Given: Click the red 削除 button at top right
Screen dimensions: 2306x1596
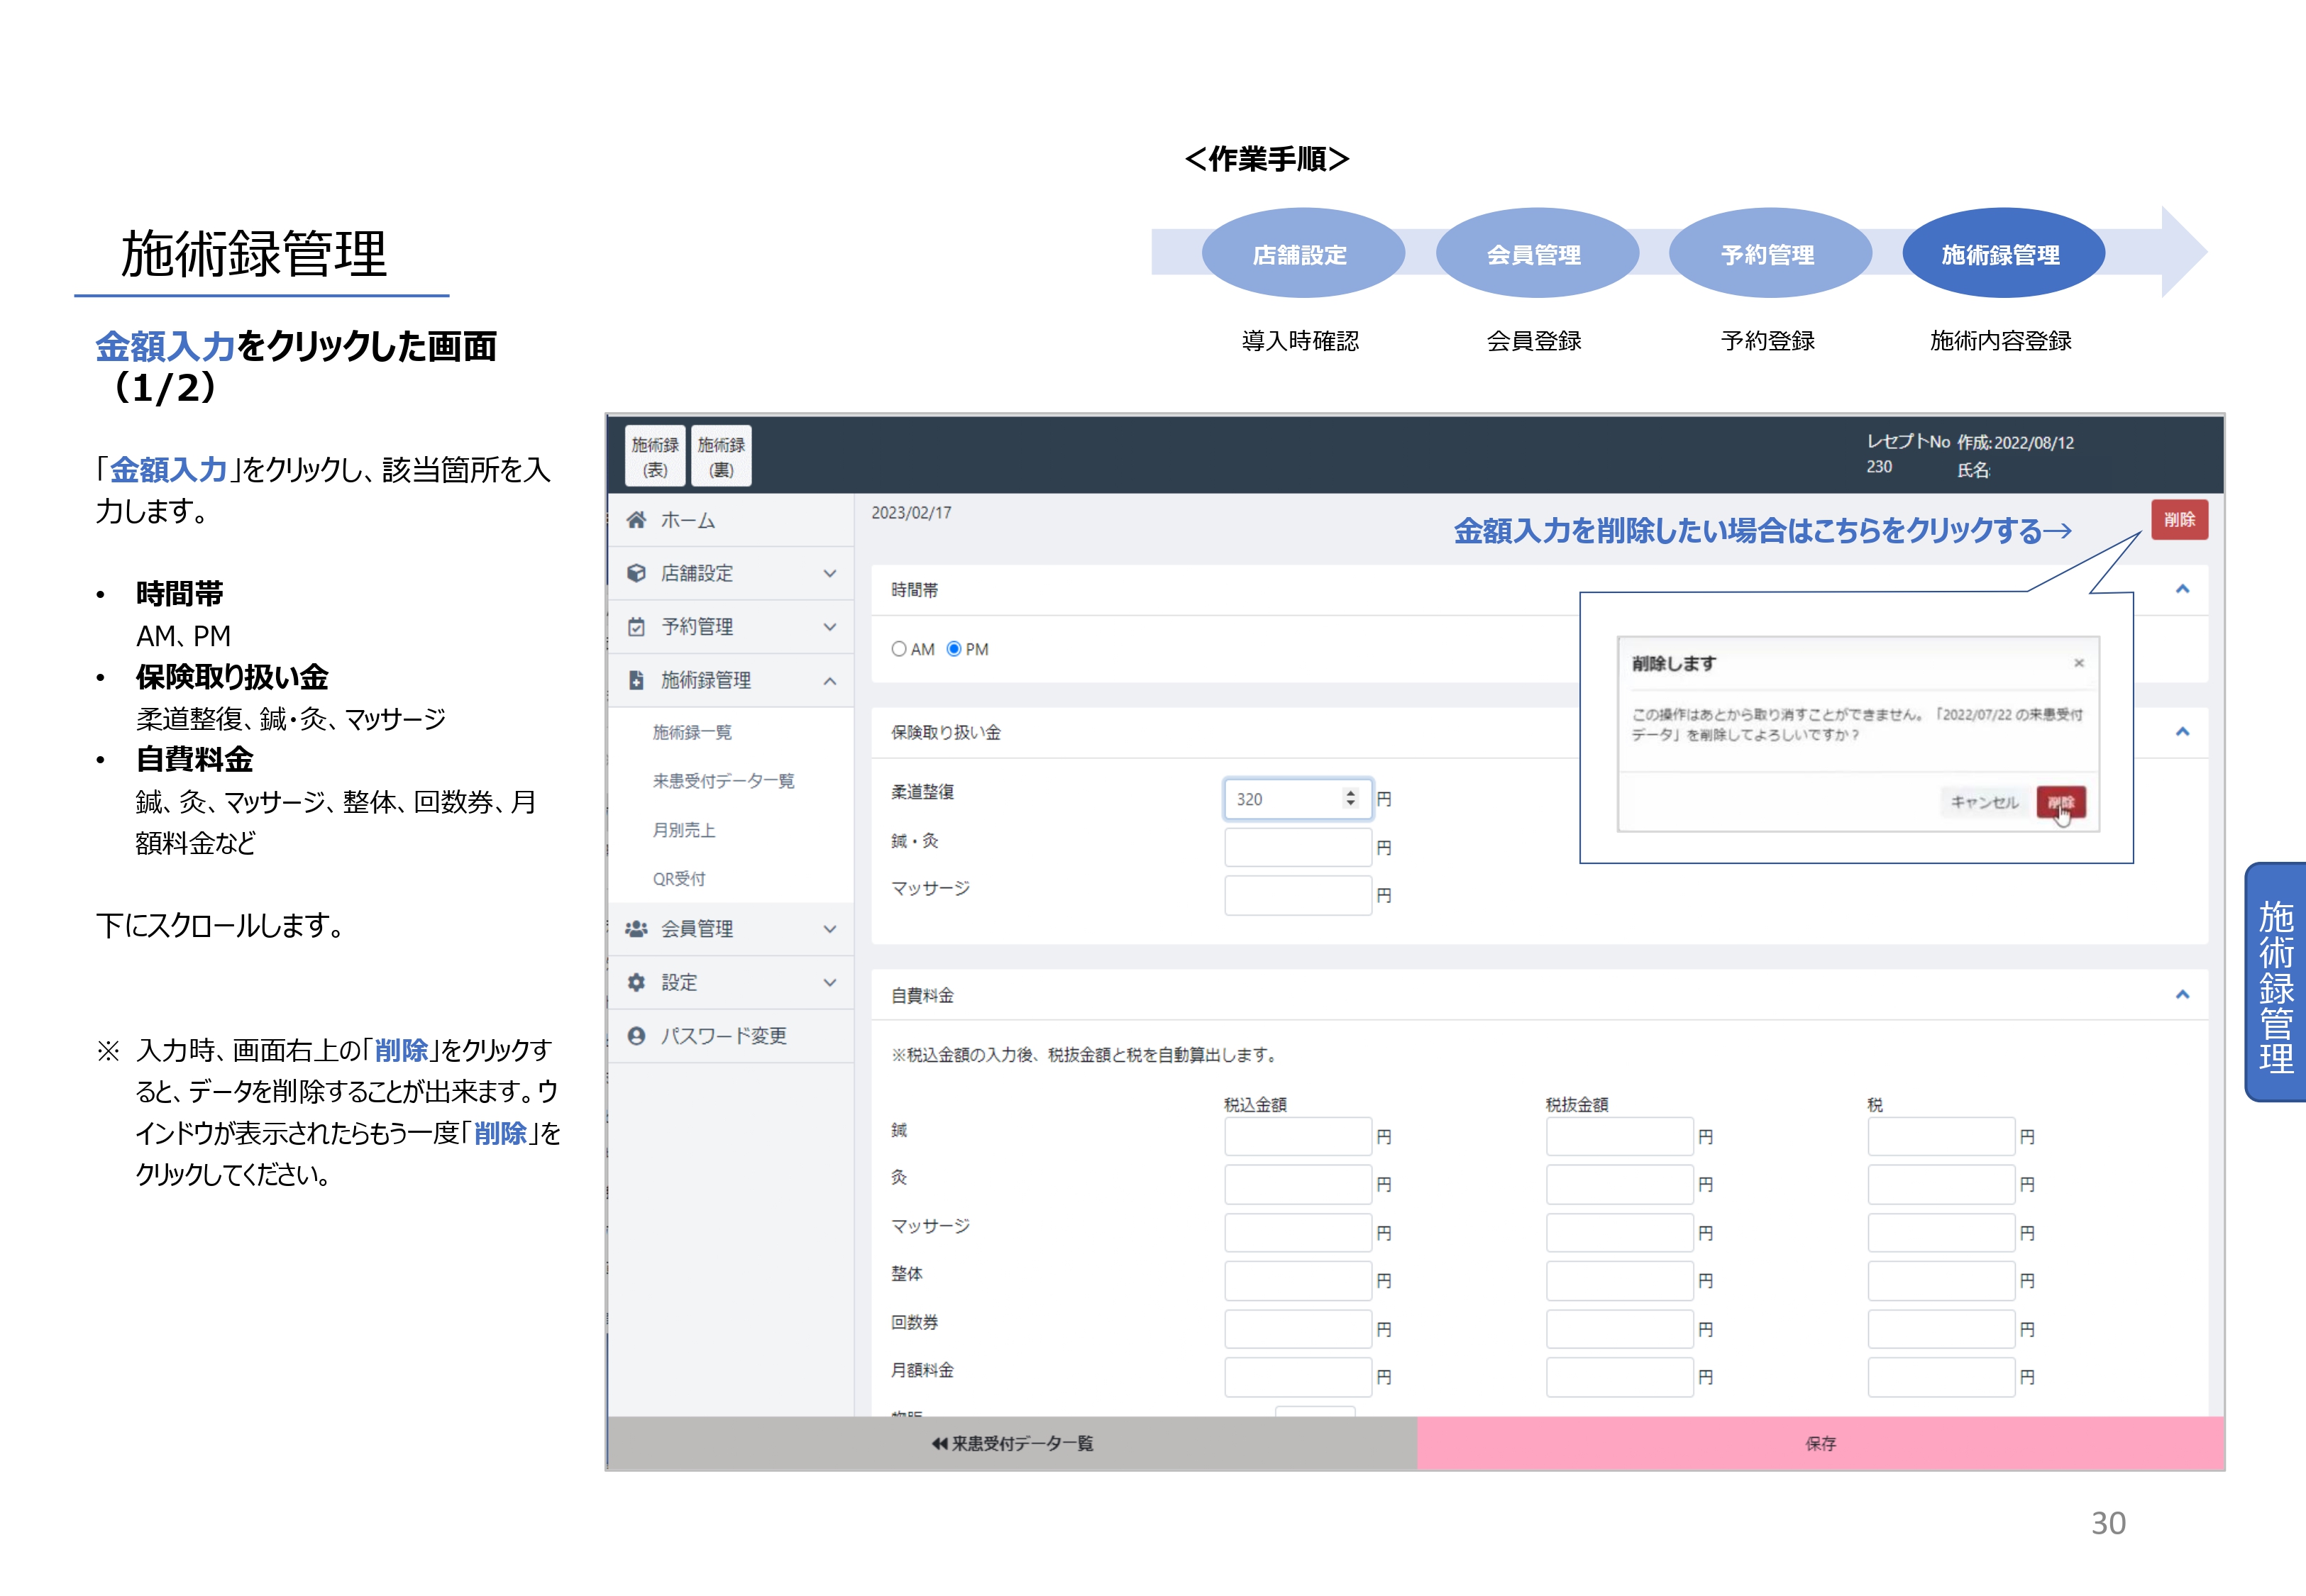Looking at the screenshot, I should pos(2179,520).
